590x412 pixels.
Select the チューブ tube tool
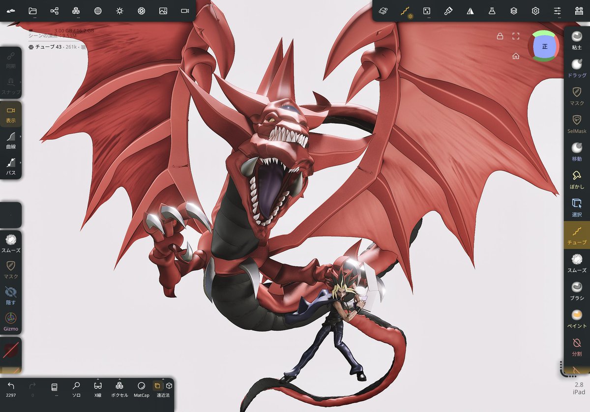point(577,234)
